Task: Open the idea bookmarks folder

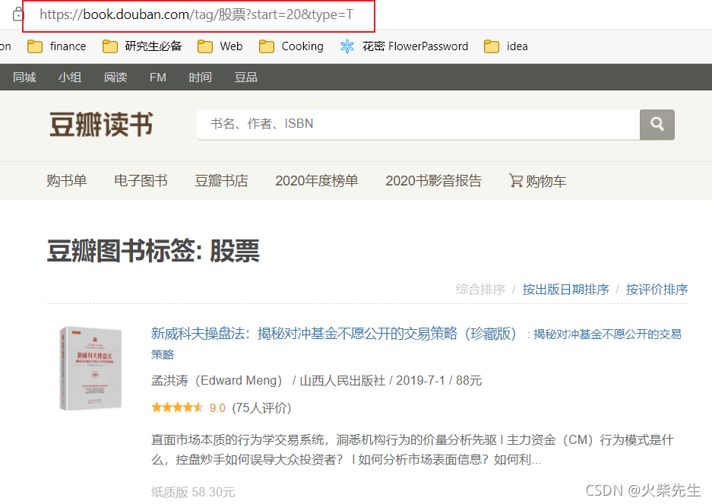Action: [506, 46]
